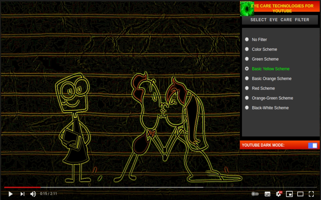Select the Green Scheme radio button

click(x=247, y=59)
